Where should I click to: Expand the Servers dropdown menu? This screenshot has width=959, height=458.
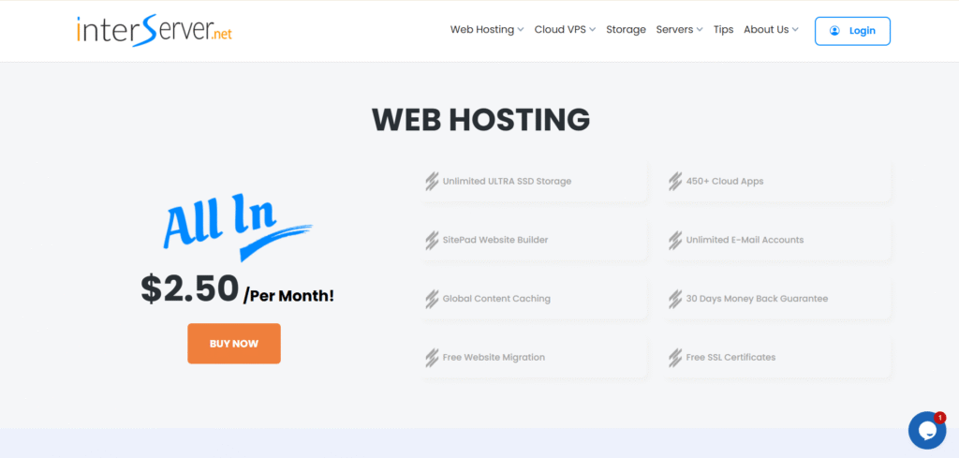(679, 30)
